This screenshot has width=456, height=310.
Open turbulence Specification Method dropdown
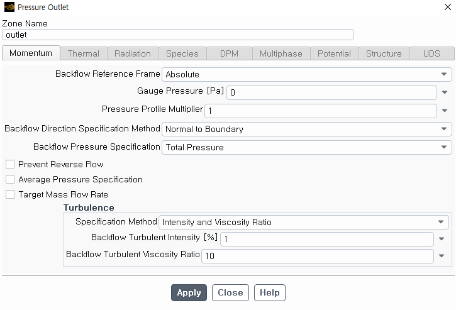click(x=303, y=222)
